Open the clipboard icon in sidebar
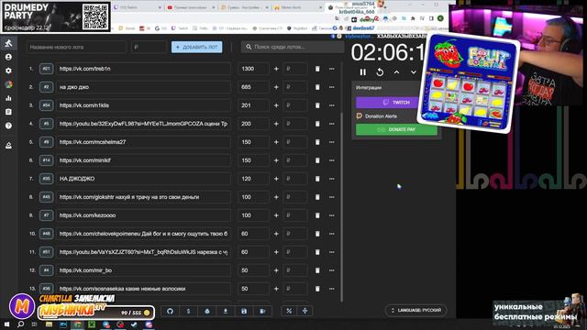This screenshot has width=587, height=330. (x=8, y=112)
